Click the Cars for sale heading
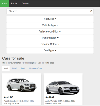 point(13,58)
